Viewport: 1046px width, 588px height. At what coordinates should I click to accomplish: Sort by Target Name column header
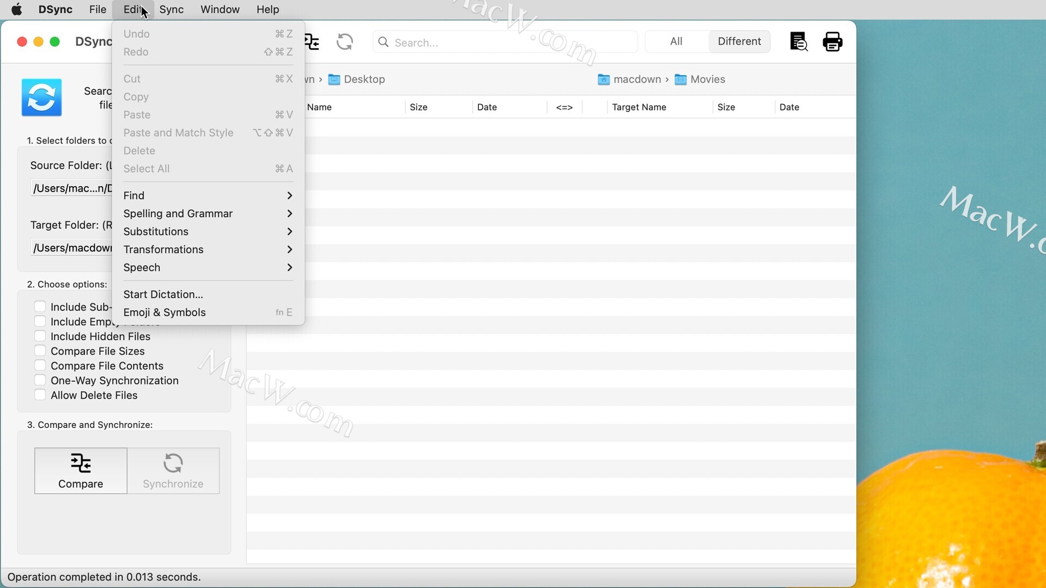coord(659,107)
